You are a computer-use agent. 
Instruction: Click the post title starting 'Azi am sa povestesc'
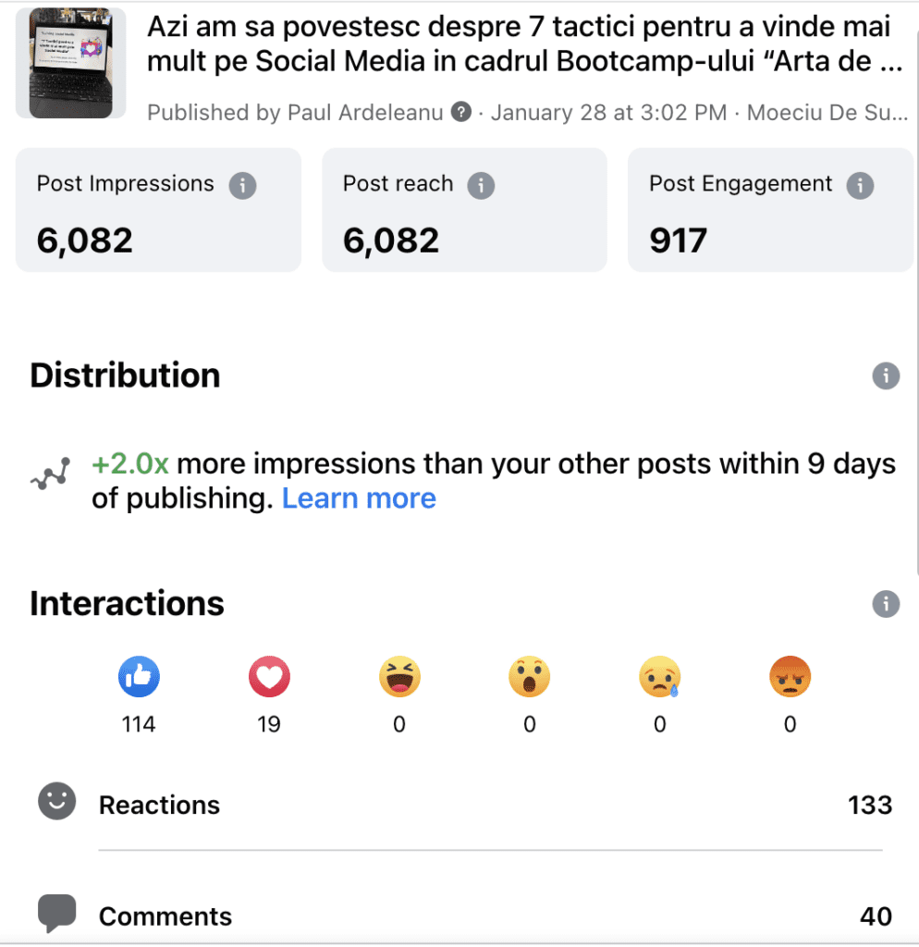[x=524, y=43]
